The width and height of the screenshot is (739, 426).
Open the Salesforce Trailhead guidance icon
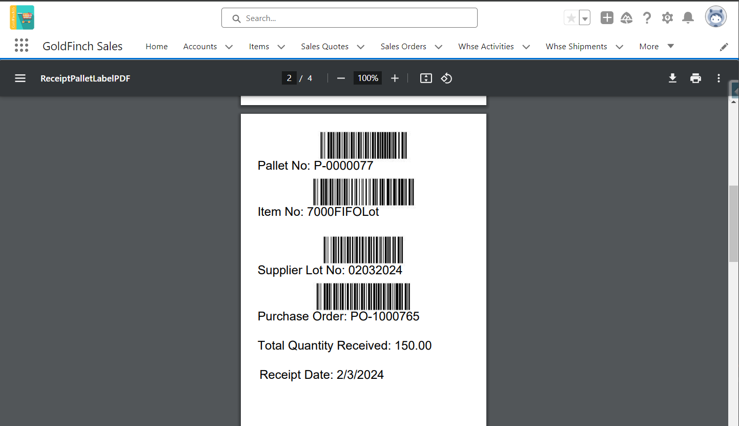tap(626, 18)
